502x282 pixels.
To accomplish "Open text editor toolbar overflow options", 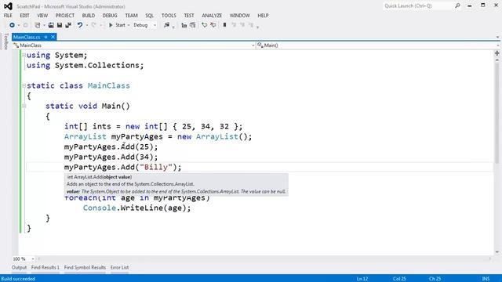I will click(x=258, y=27).
